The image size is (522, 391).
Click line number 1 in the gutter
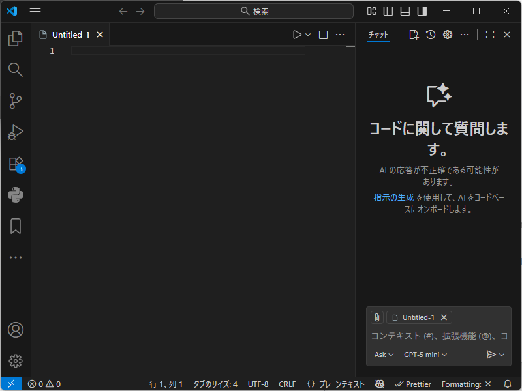52,51
